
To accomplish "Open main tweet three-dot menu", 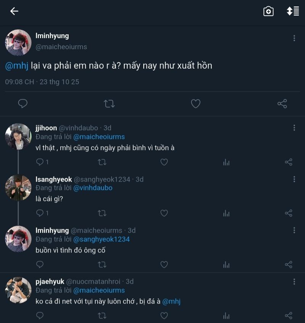I will coord(294,38).
